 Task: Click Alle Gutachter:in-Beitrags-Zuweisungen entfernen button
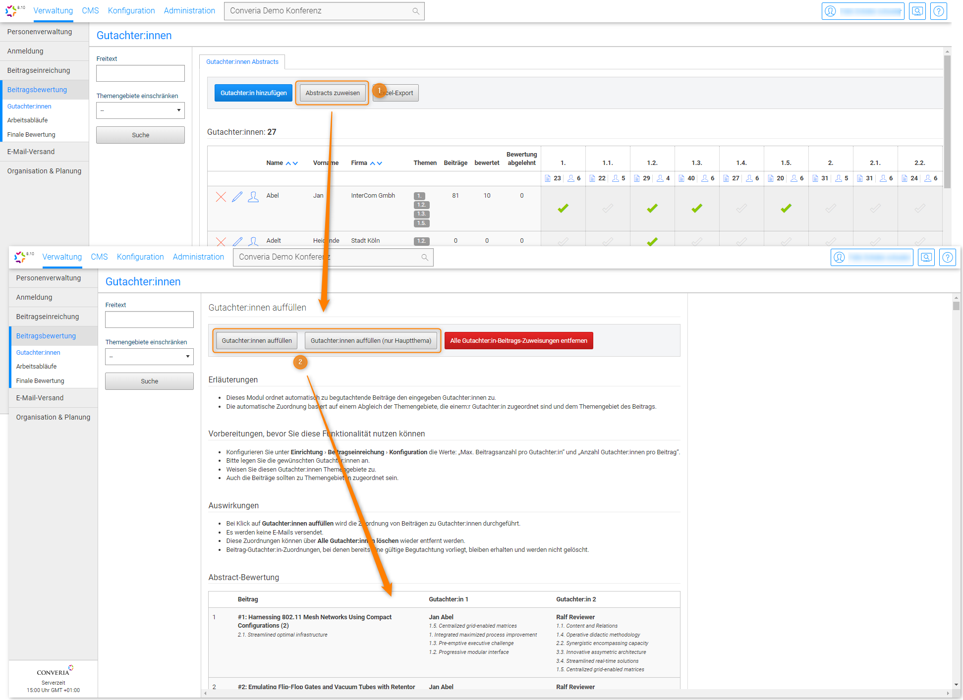(518, 341)
